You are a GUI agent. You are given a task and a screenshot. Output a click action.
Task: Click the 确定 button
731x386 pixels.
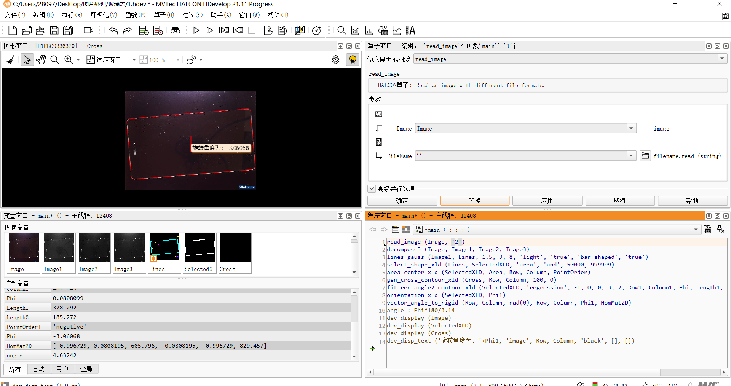tap(402, 201)
